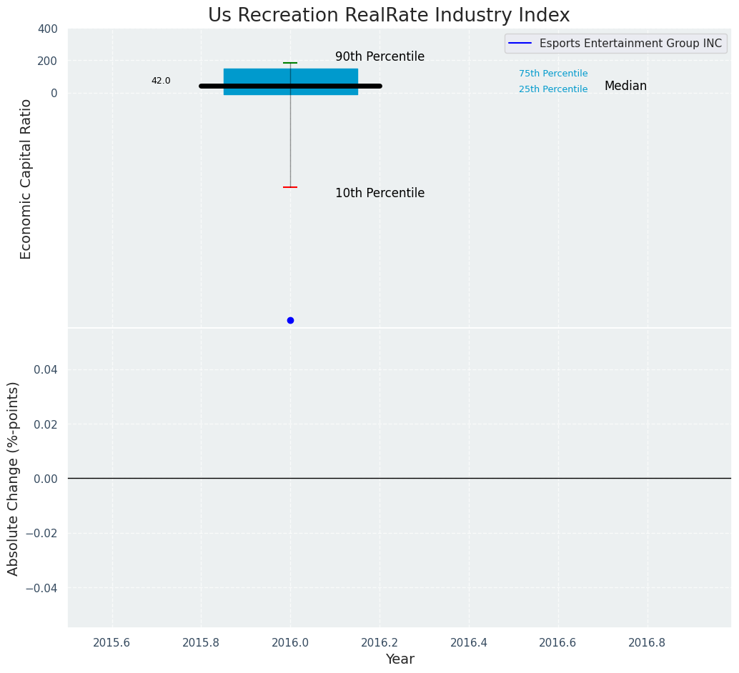Click the 42.0 median value label
The image size is (739, 673).
[x=161, y=81]
